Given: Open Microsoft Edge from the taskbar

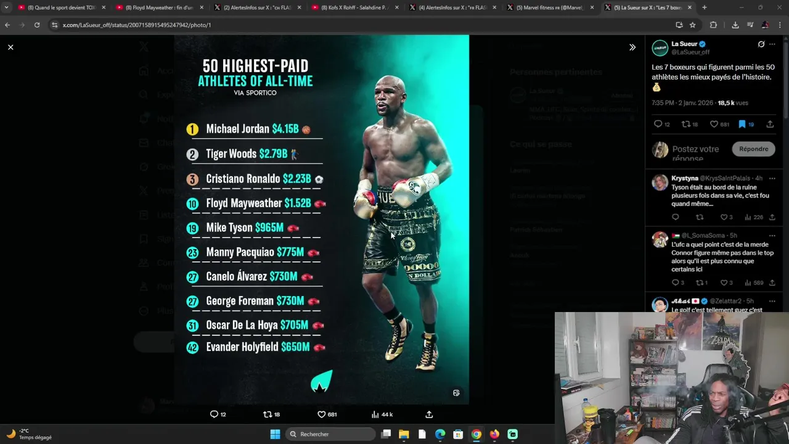Looking at the screenshot, I should (440, 434).
